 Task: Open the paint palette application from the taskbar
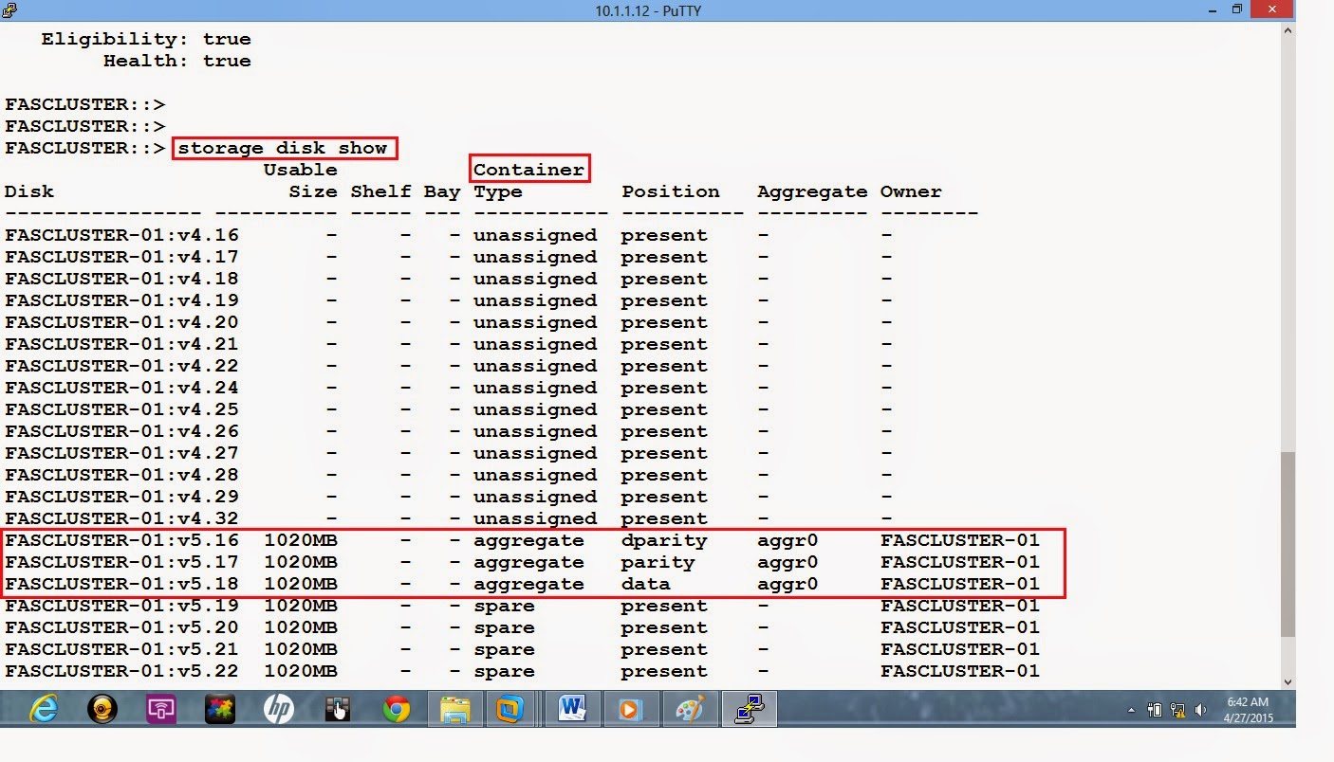(x=688, y=708)
